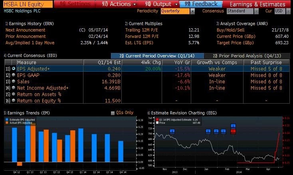Click blue Estimate EPS Adjusted legend swatch

[7, 120]
